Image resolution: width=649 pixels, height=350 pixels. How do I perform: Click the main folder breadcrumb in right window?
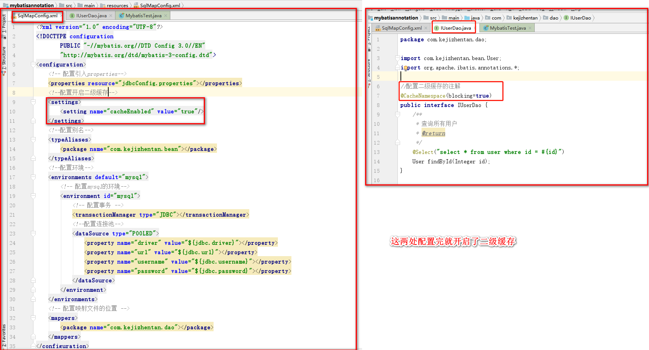click(450, 18)
